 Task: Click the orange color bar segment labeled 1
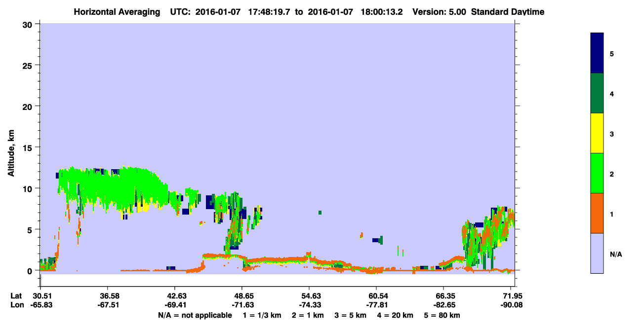click(597, 213)
